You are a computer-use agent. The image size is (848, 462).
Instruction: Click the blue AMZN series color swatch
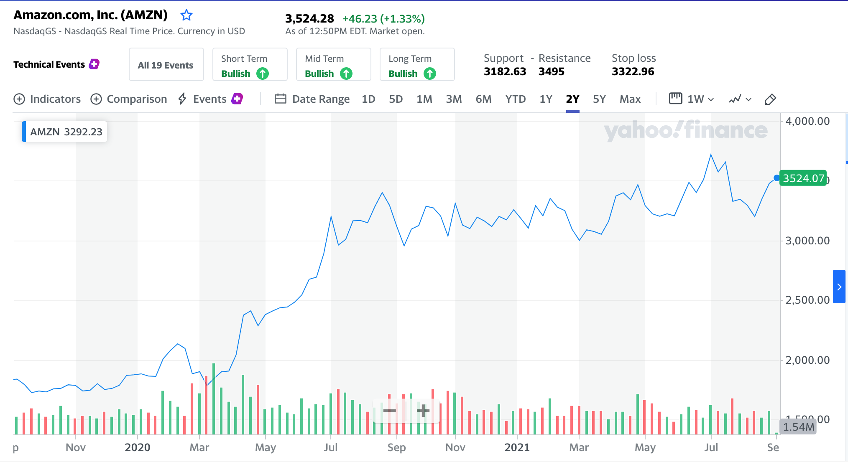24,132
